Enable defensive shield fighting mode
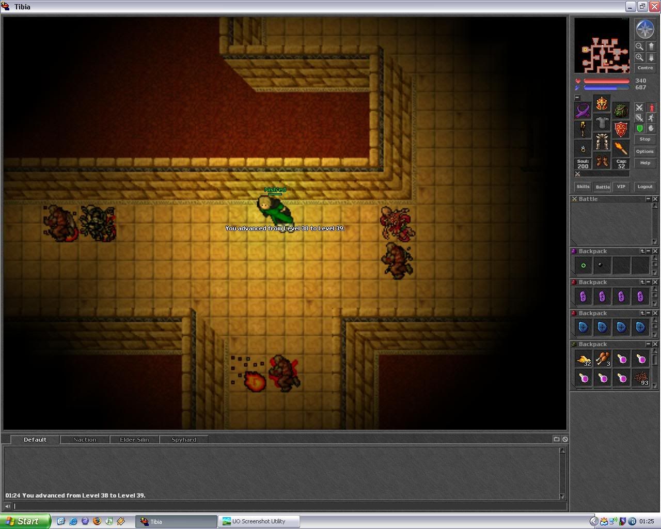Viewport: 661px width, 529px height. [x=639, y=128]
